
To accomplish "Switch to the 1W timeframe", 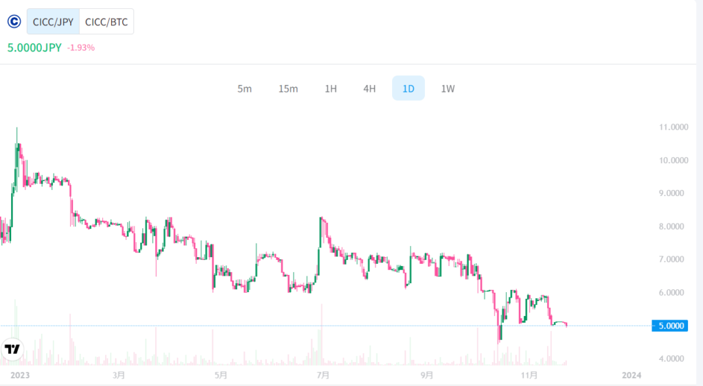I will pos(448,88).
